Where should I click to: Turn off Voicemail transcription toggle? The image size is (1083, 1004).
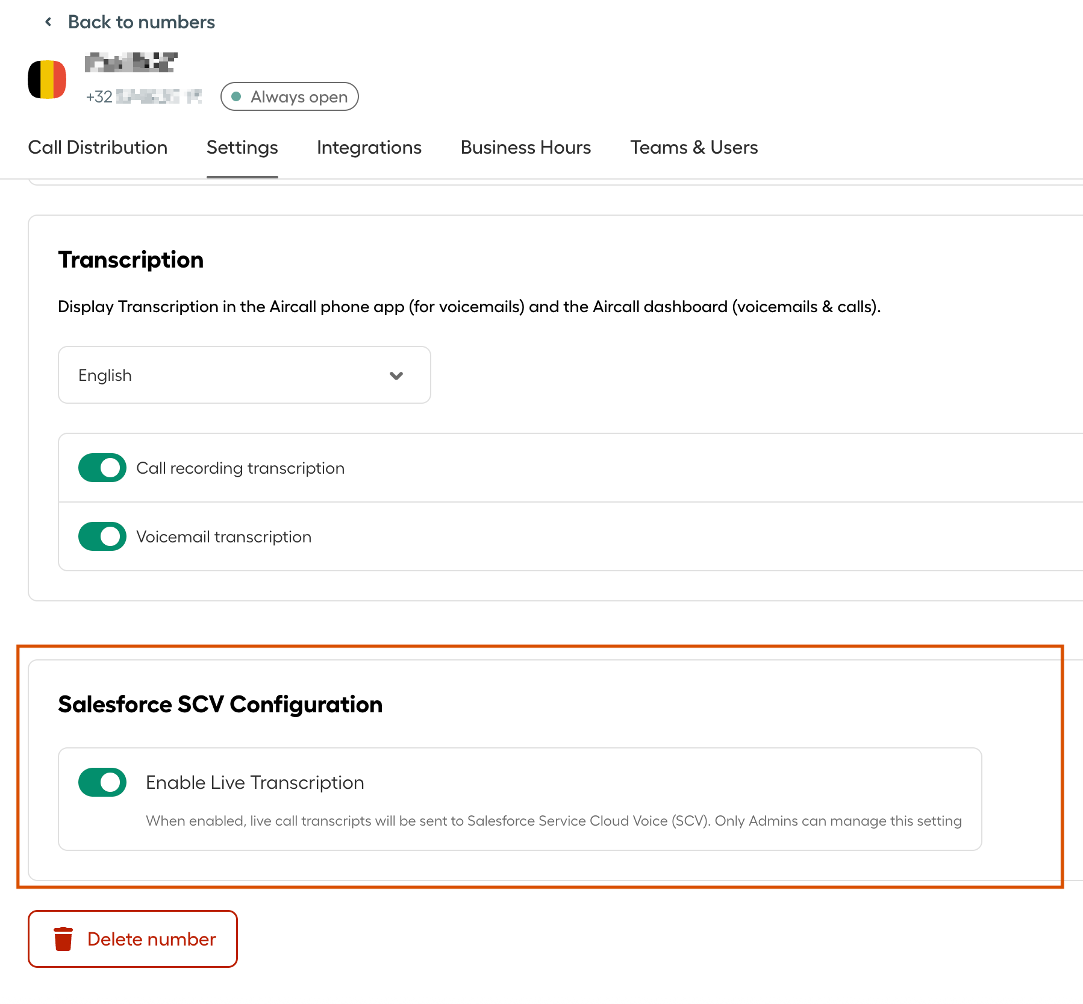102,536
